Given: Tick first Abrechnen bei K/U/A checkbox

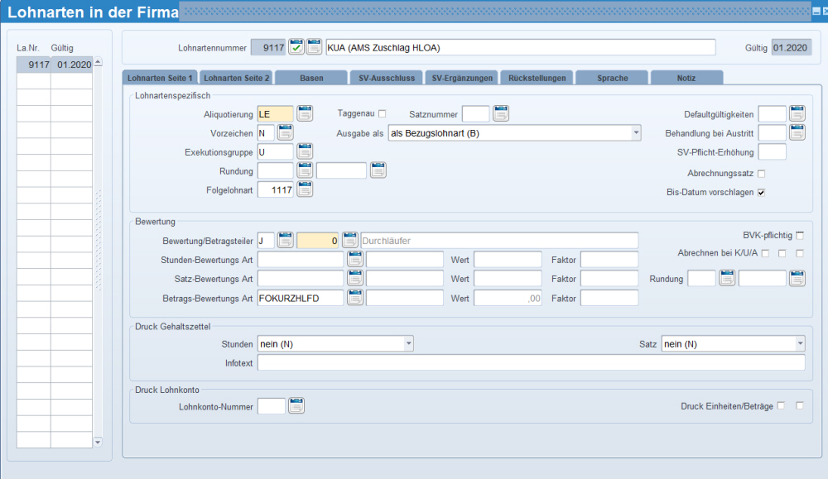Looking at the screenshot, I should 765,254.
